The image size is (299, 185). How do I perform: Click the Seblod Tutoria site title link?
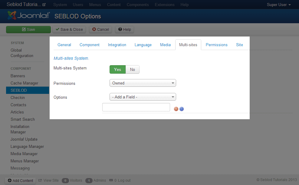pyautogui.click(x=24, y=5)
